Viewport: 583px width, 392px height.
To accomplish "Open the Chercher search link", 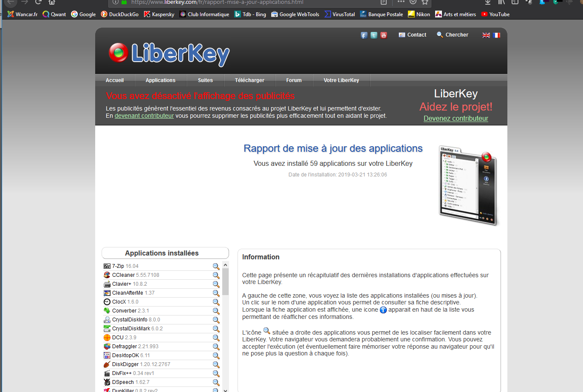I will tap(453, 35).
